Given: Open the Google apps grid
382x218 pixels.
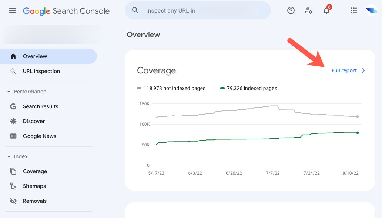Looking at the screenshot, I should pos(354,10).
